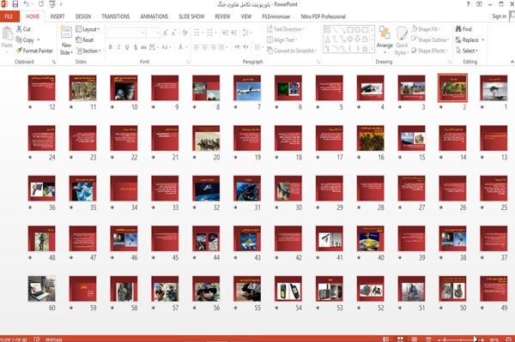Open the Shape Fill dropdown
The height and width of the screenshot is (342, 515).
[426, 29]
